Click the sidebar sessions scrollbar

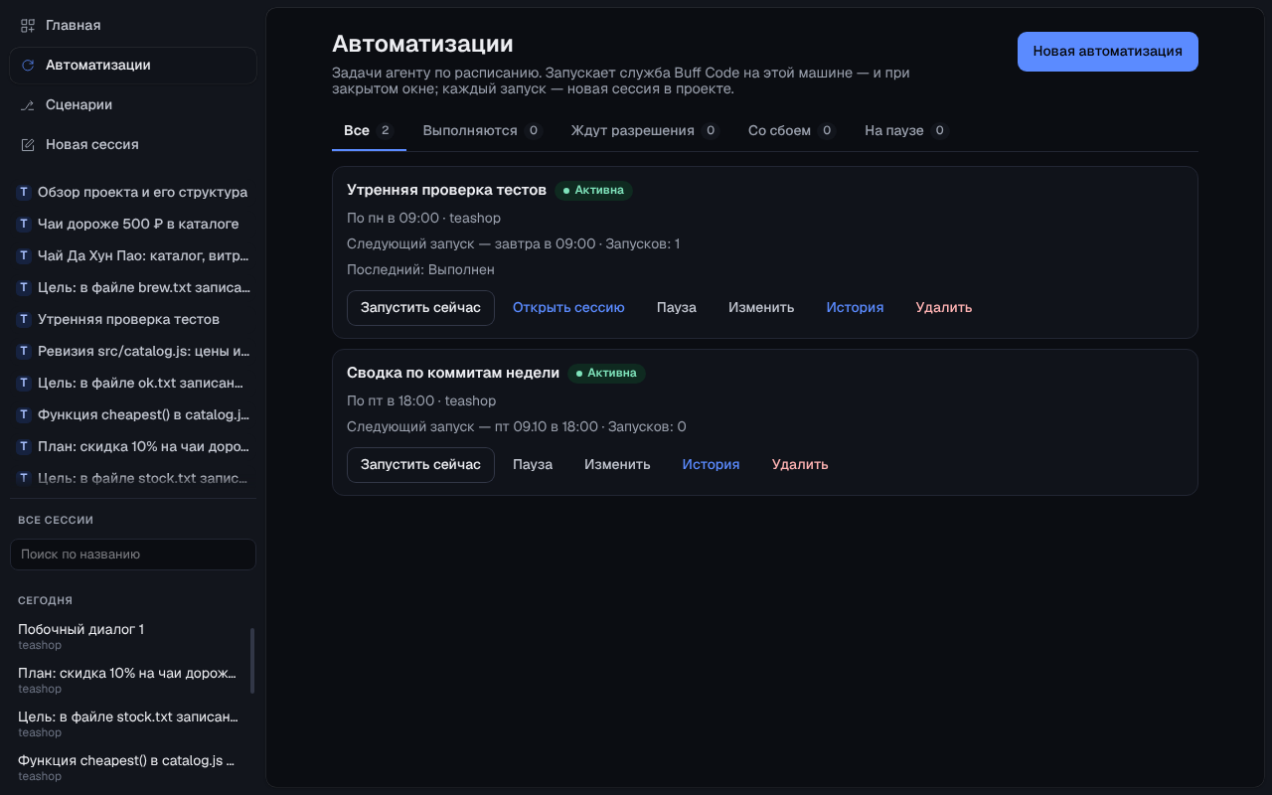(252, 661)
